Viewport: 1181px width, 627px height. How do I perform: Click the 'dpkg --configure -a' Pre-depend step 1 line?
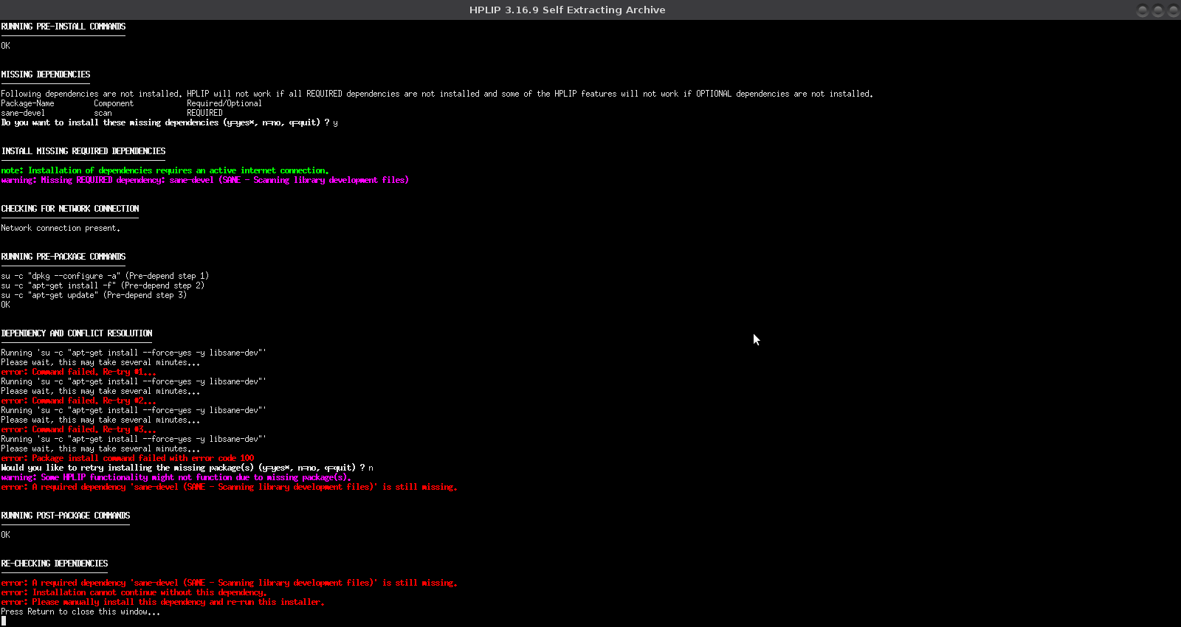[x=105, y=276]
